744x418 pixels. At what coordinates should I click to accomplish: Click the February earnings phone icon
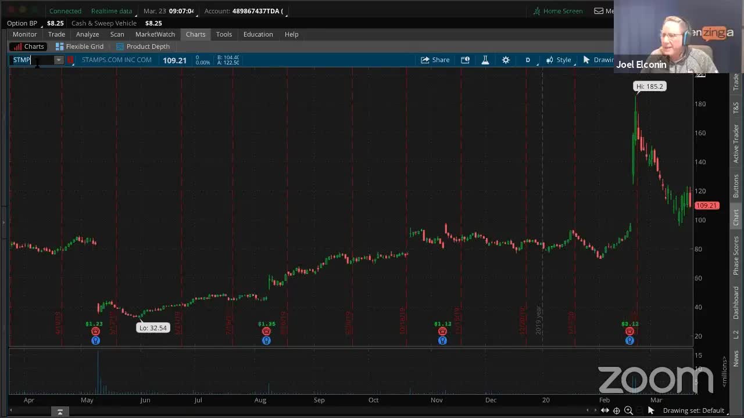click(629, 331)
